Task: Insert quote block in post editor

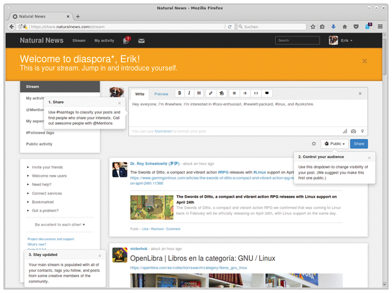Action: coord(267,93)
